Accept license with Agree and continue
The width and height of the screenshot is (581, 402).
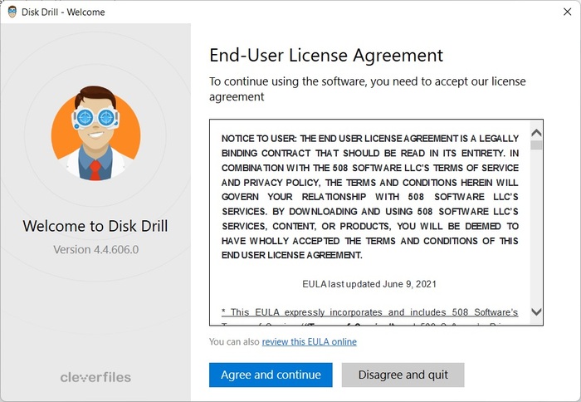click(x=271, y=375)
